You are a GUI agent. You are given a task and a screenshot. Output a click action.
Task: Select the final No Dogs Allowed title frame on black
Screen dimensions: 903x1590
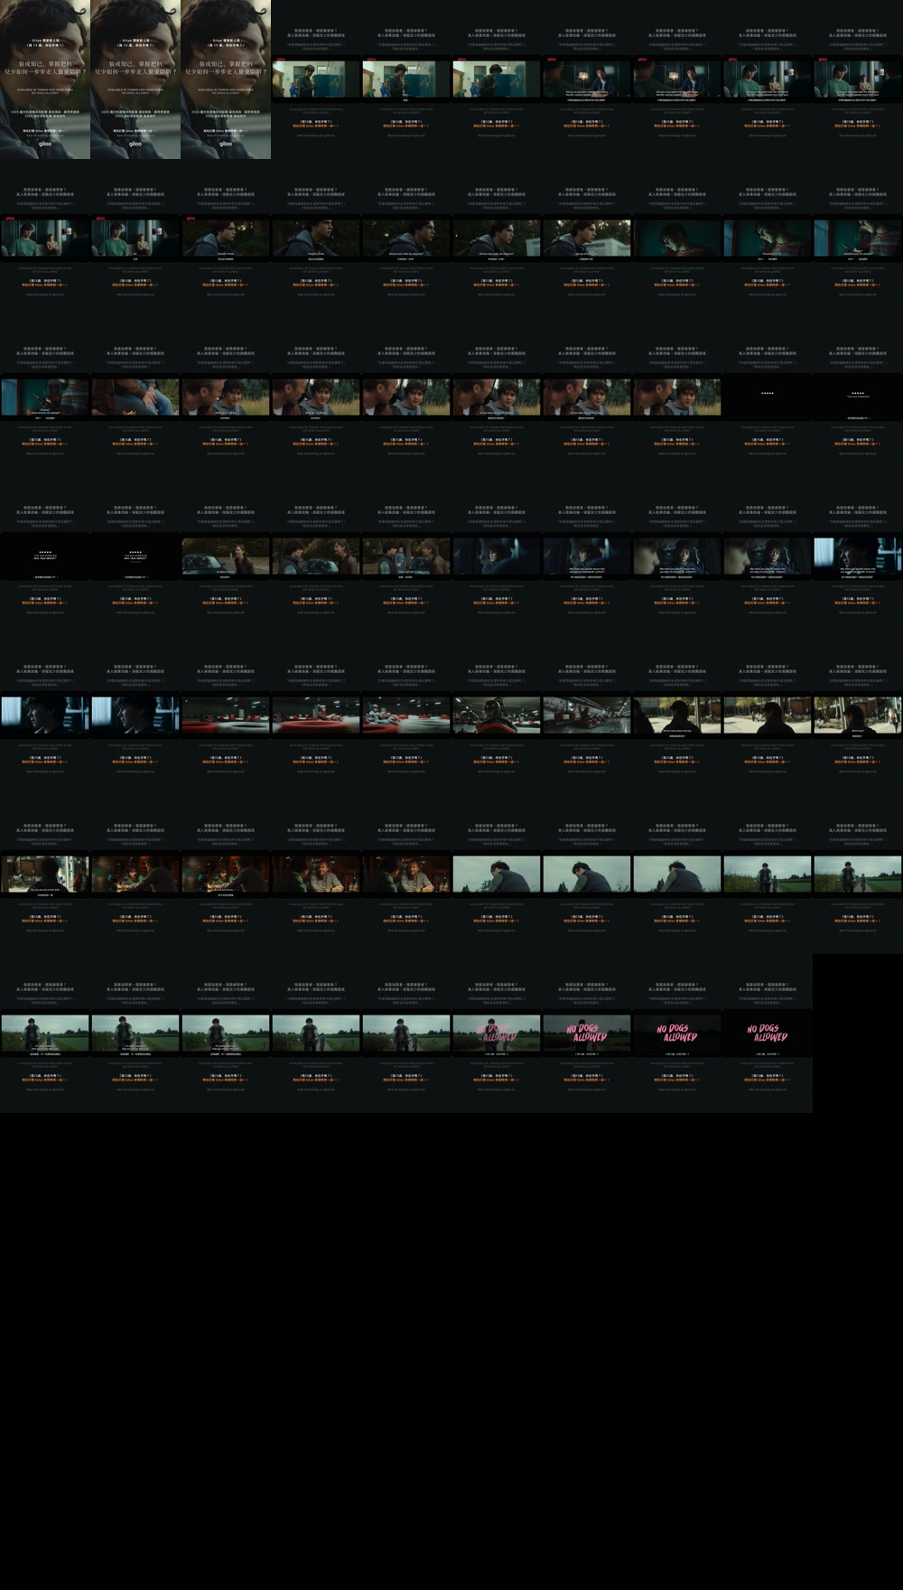tap(768, 1033)
